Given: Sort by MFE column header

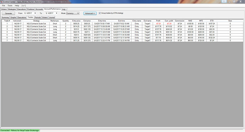Looking at the screenshot, I should pos(201,21).
